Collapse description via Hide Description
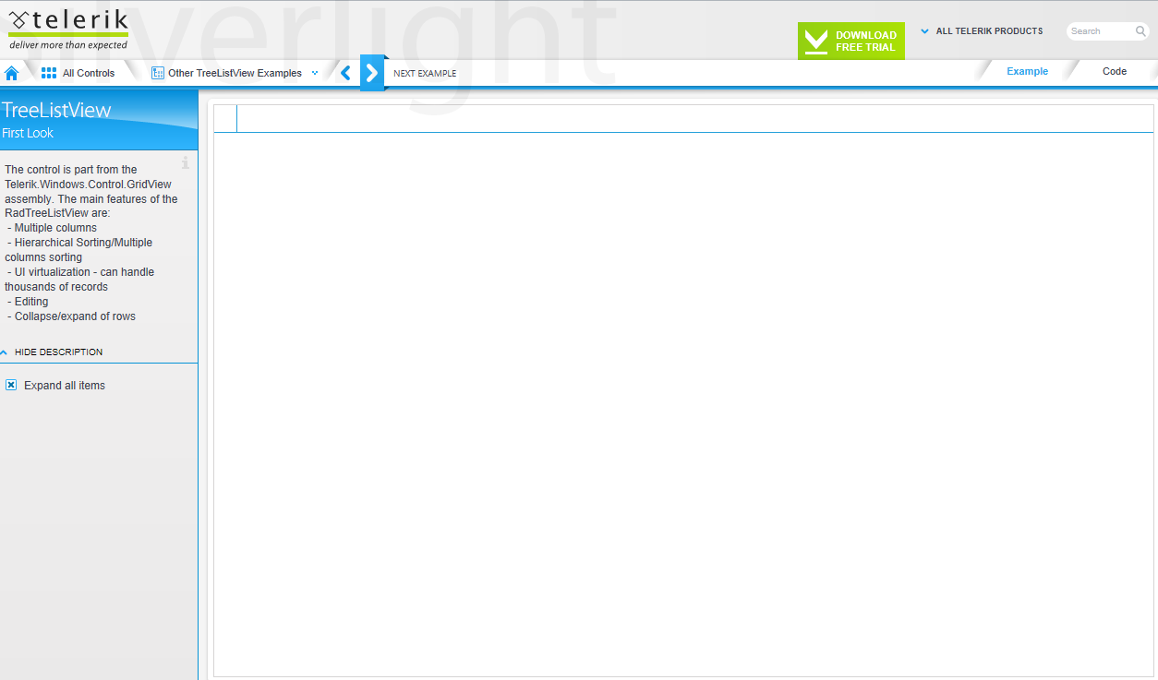Image resolution: width=1158 pixels, height=680 pixels. pos(52,352)
